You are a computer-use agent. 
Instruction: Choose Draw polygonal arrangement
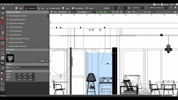point(26,20)
